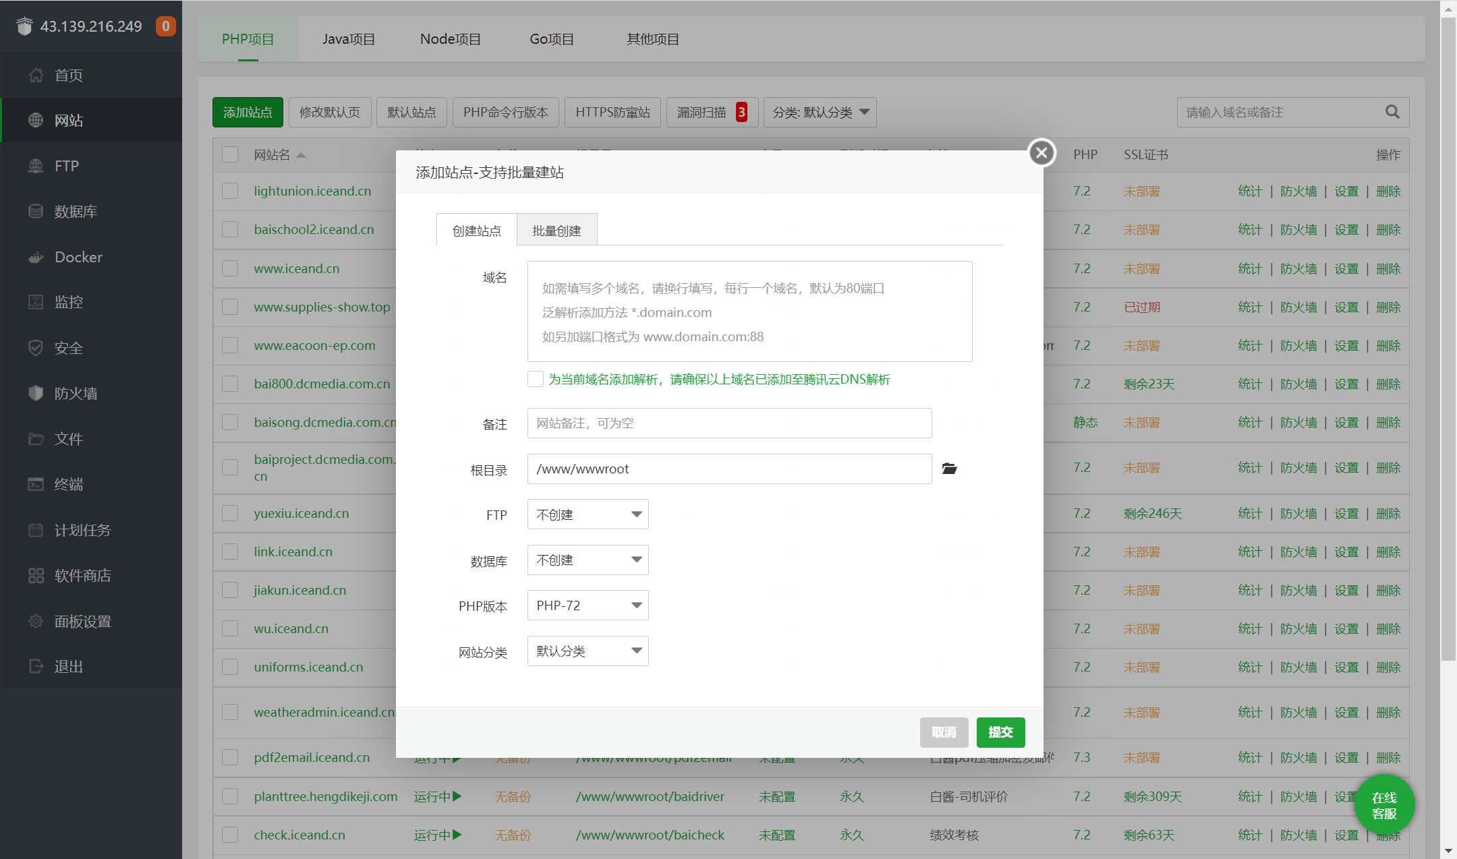
Task: Open 终端 terminal in sidebar
Action: click(36, 484)
